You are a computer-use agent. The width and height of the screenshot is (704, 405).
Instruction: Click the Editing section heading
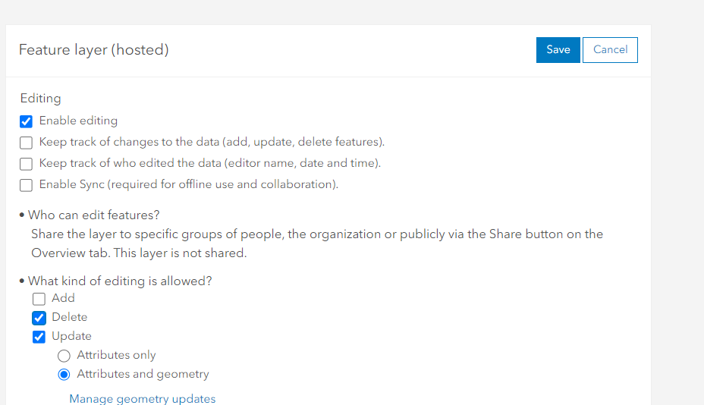pos(40,99)
